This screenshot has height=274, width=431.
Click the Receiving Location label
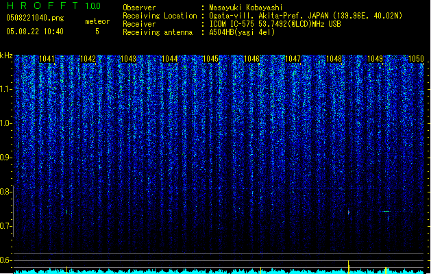coord(160,16)
